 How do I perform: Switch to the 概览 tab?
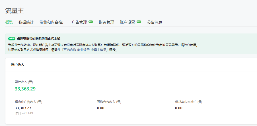tap(9, 22)
